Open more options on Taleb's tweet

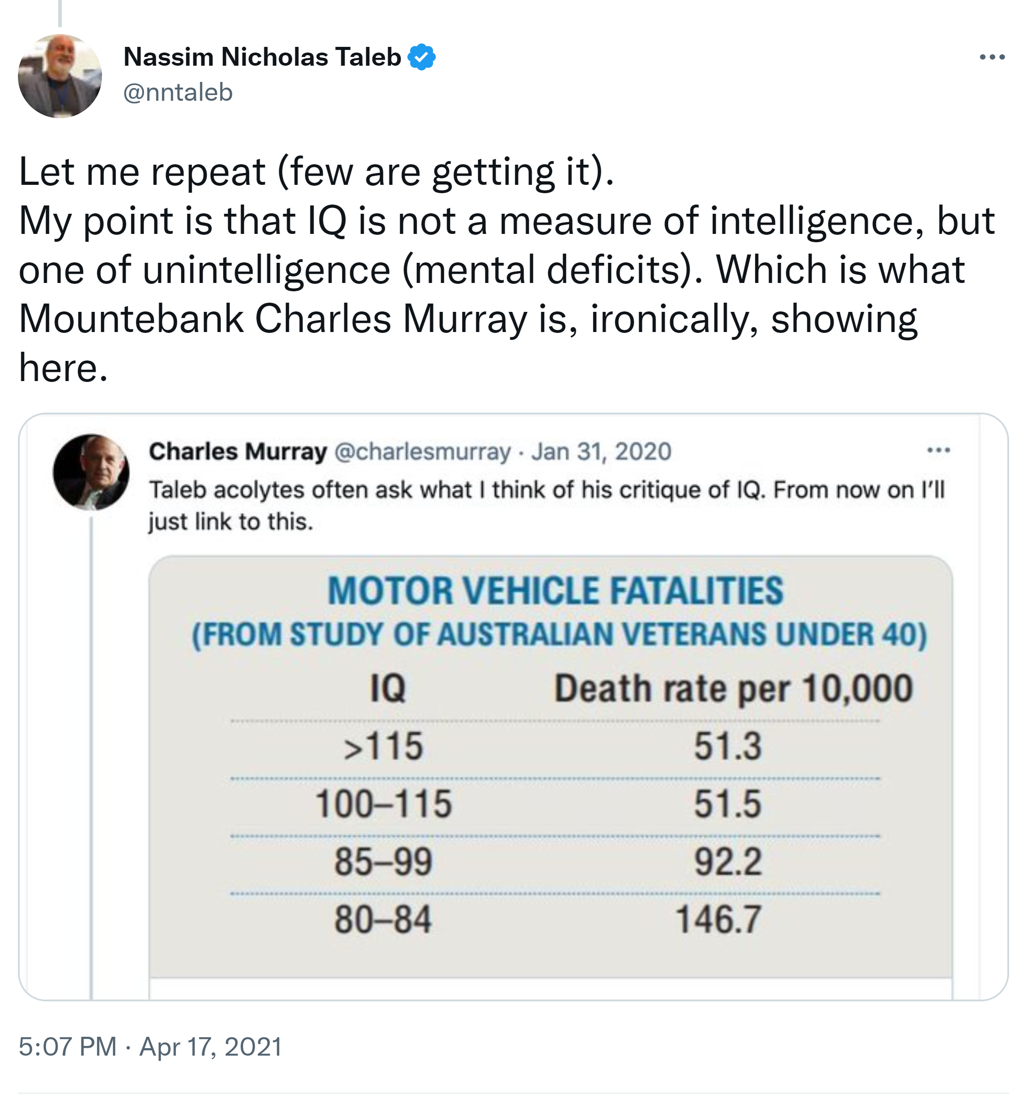[x=992, y=57]
